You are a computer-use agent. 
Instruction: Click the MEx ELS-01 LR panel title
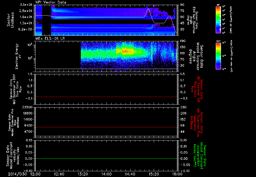pyautogui.click(x=50, y=38)
